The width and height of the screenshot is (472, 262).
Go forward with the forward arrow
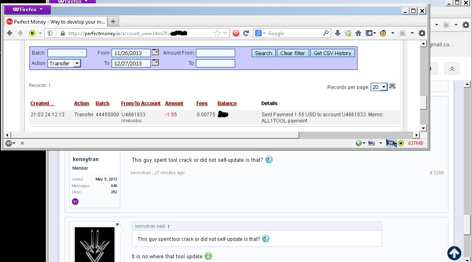20,33
